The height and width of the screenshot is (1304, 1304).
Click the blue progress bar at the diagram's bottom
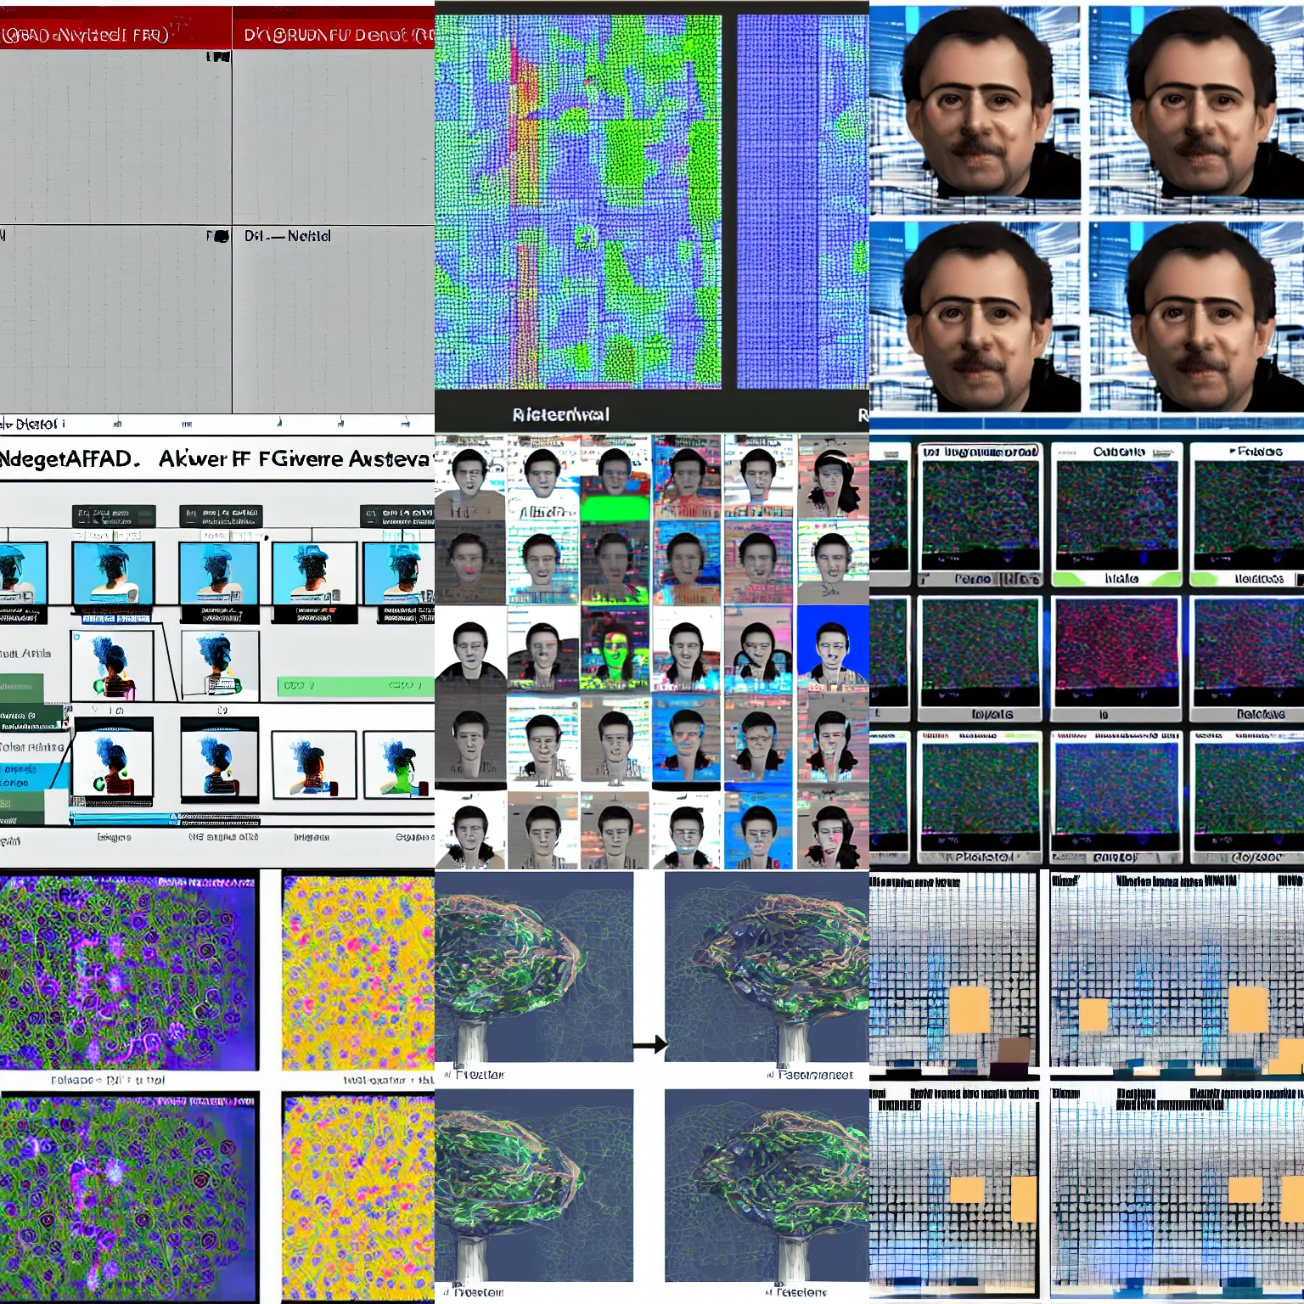(124, 819)
